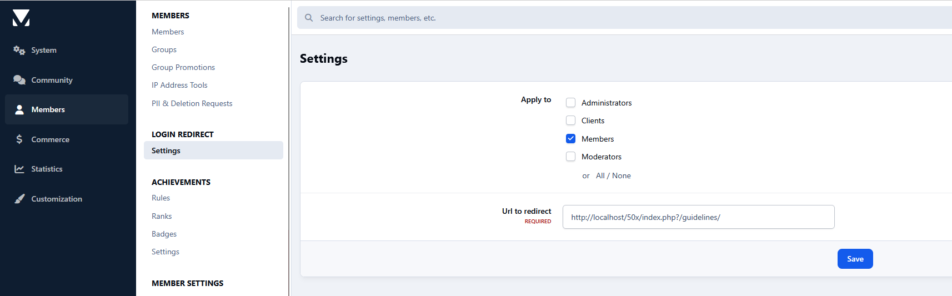Screen dimensions: 952x296
Task: Click the Community chat bubbles icon
Action: [19, 80]
